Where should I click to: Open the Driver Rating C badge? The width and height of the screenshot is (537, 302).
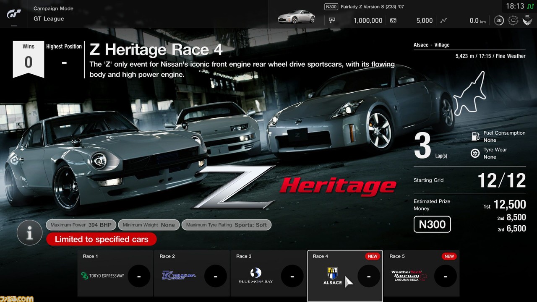tap(513, 20)
